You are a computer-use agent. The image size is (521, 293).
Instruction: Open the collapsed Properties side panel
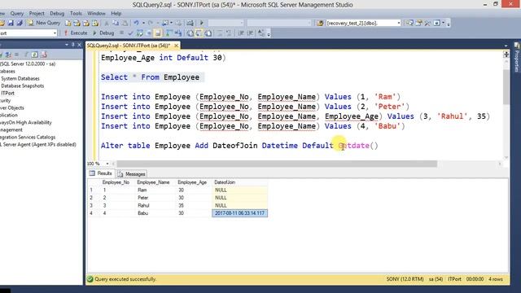(517, 57)
